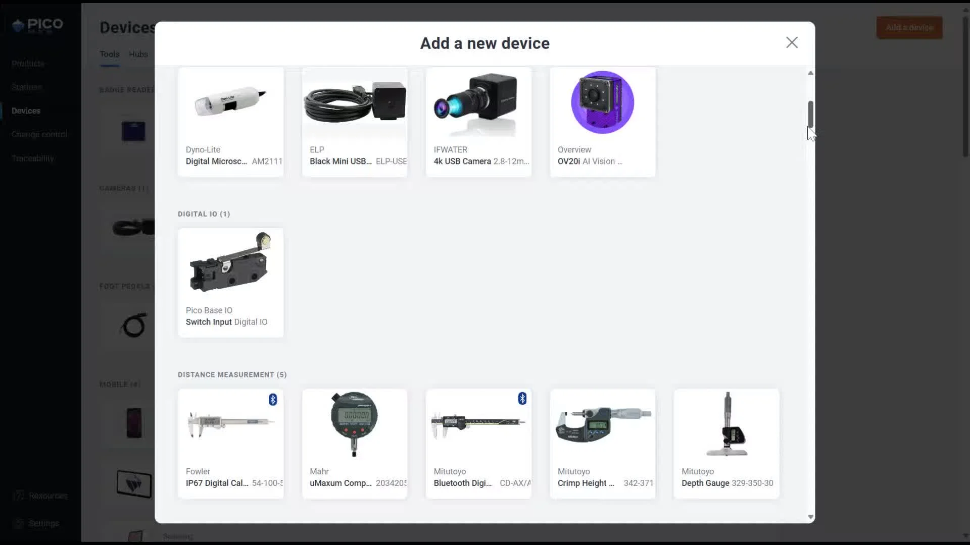The image size is (970, 545).
Task: Open Resources in the background sidebar
Action: coord(41,496)
